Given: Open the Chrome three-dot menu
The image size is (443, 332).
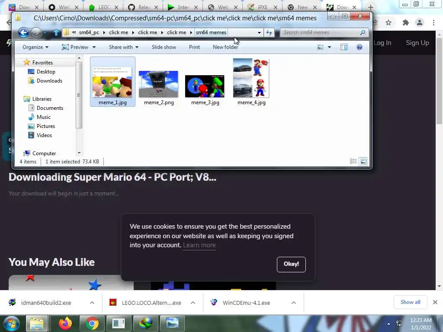Looking at the screenshot, I should (x=433, y=22).
